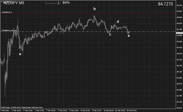Viewport: 183px width, 112px height.
Task: Click price scale value 83.790
Action: point(179,96)
